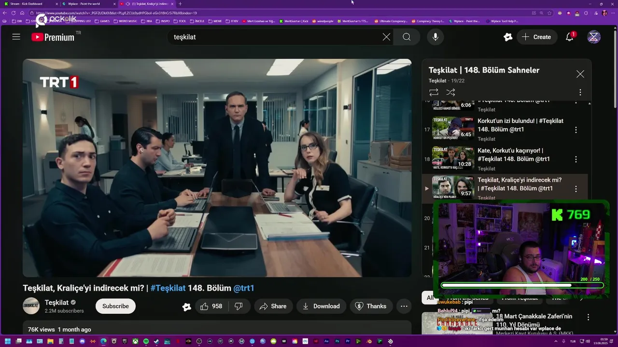This screenshot has width=618, height=347.
Task: Open Kate, Korkut'u kaçırıyor! video title
Action: coord(514,155)
